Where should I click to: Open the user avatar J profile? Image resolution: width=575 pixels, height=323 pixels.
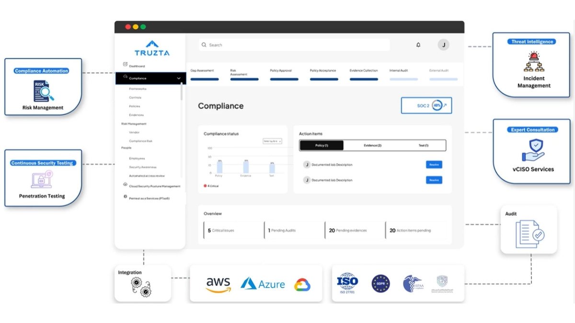443,45
